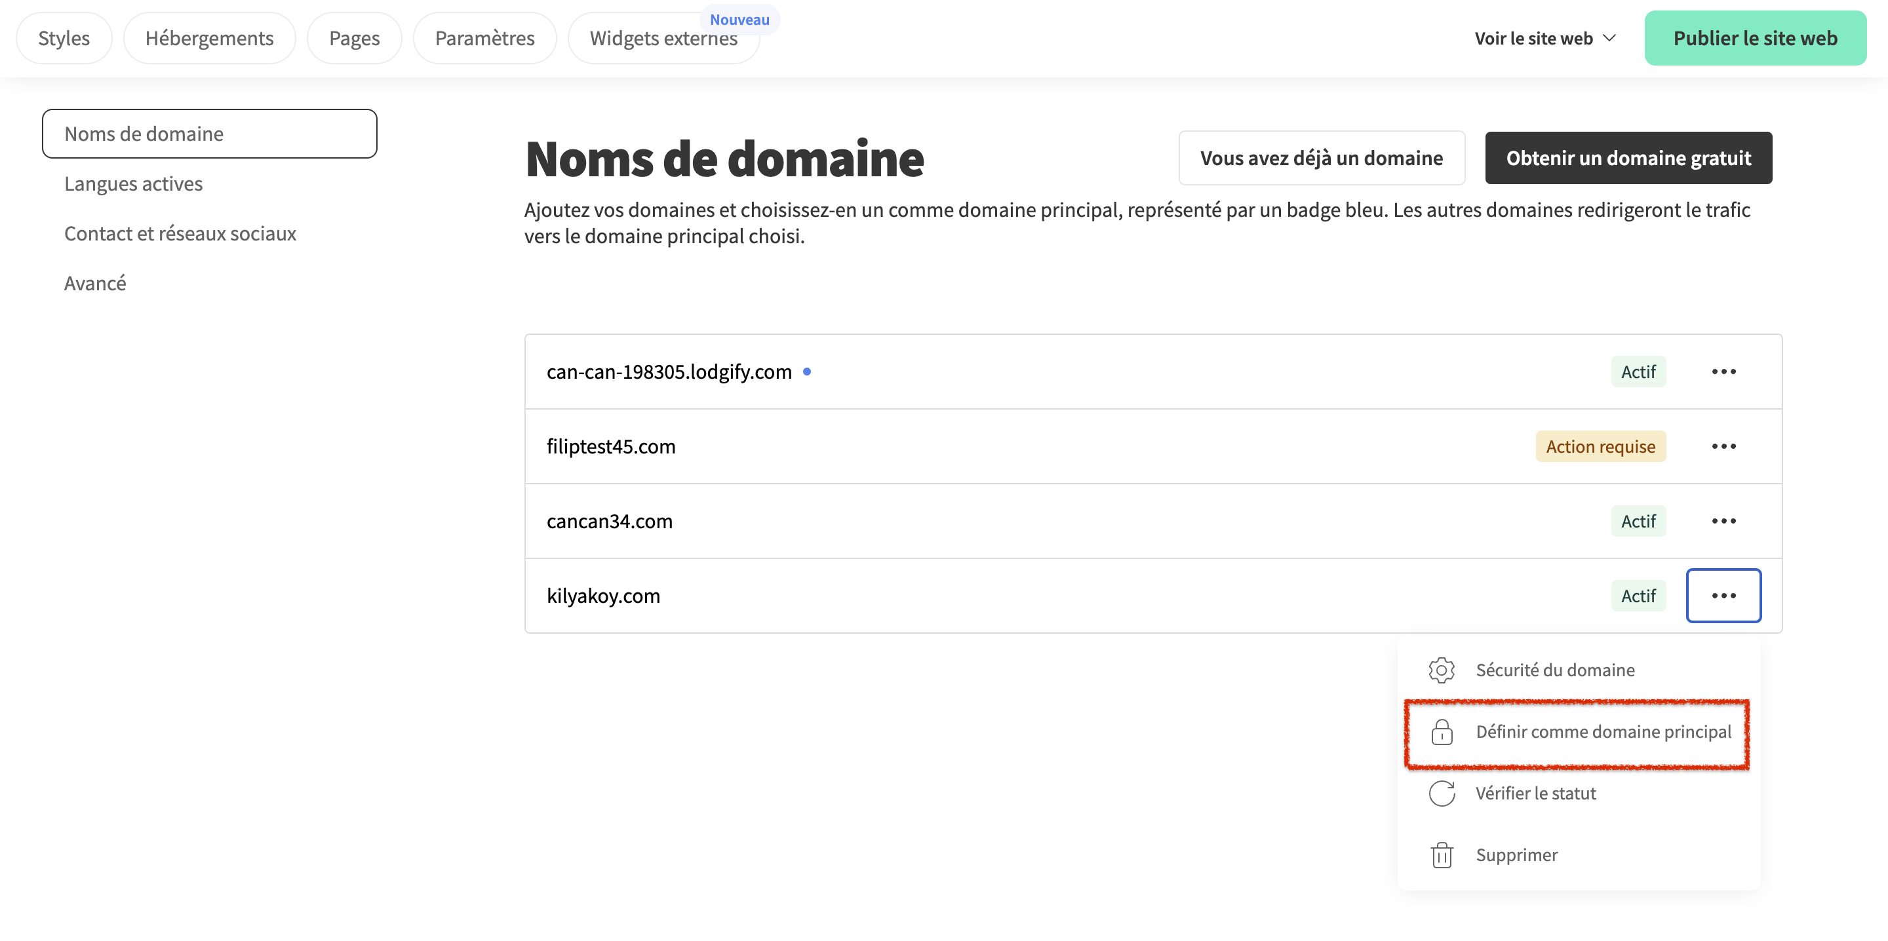Image resolution: width=1888 pixels, height=941 pixels.
Task: Click the lock icon beside Définir comme domaine principal
Action: (1441, 731)
